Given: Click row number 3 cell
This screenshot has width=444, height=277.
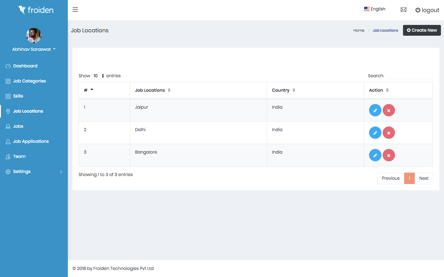Looking at the screenshot, I should pos(104,155).
